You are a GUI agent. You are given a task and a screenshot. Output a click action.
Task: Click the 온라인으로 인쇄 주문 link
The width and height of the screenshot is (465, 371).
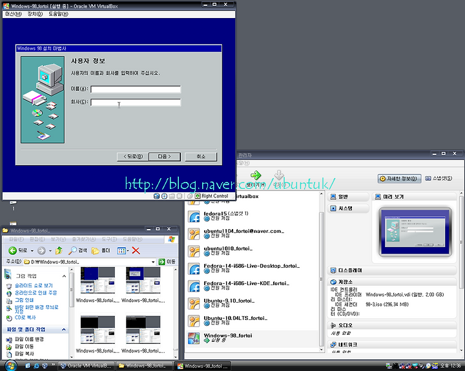point(36,293)
